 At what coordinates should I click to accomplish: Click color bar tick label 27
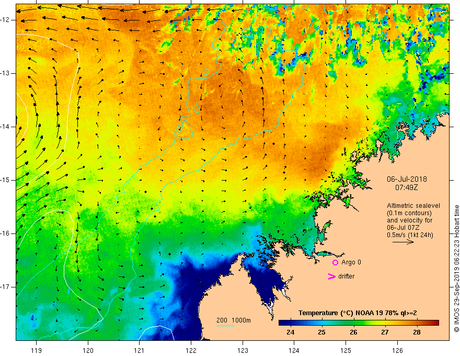pyautogui.click(x=385, y=332)
